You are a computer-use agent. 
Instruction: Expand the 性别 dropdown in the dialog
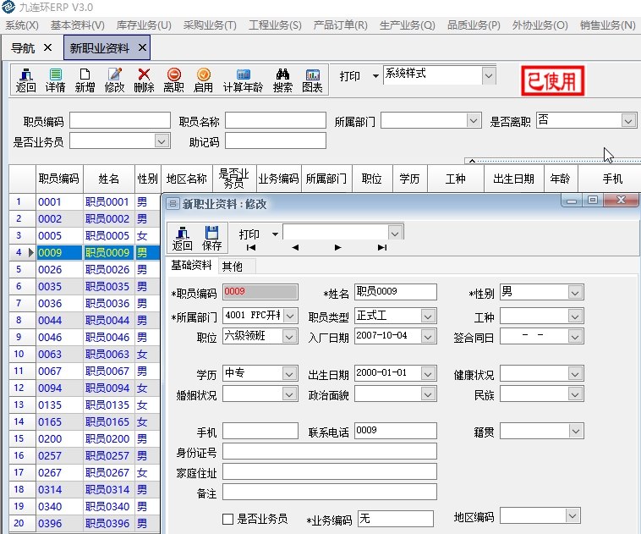(x=575, y=293)
